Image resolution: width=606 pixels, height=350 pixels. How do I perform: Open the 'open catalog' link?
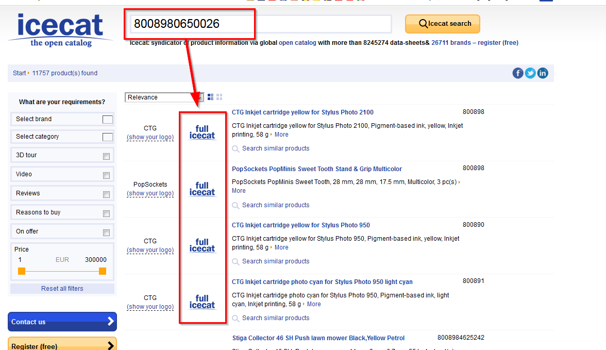(298, 43)
